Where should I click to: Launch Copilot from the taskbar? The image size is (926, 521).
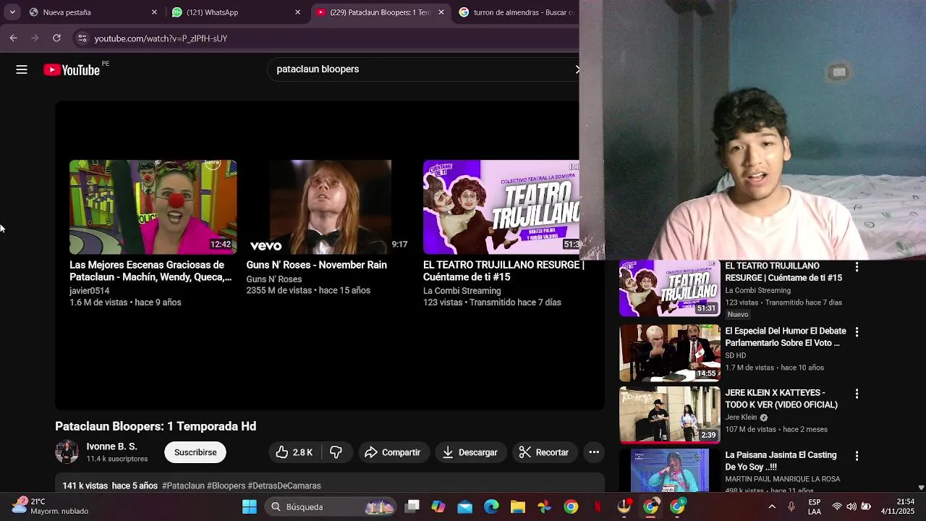click(438, 507)
